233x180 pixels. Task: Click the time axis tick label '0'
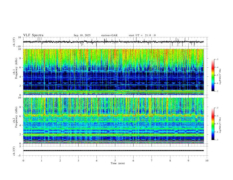[23, 161]
